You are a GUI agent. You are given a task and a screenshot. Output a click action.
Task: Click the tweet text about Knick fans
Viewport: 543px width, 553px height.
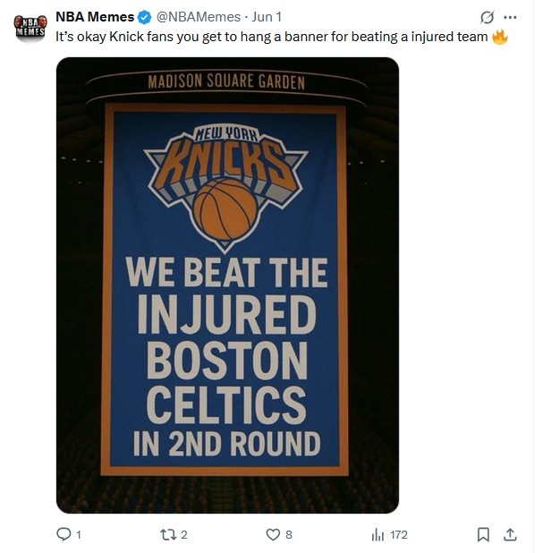pos(268,37)
